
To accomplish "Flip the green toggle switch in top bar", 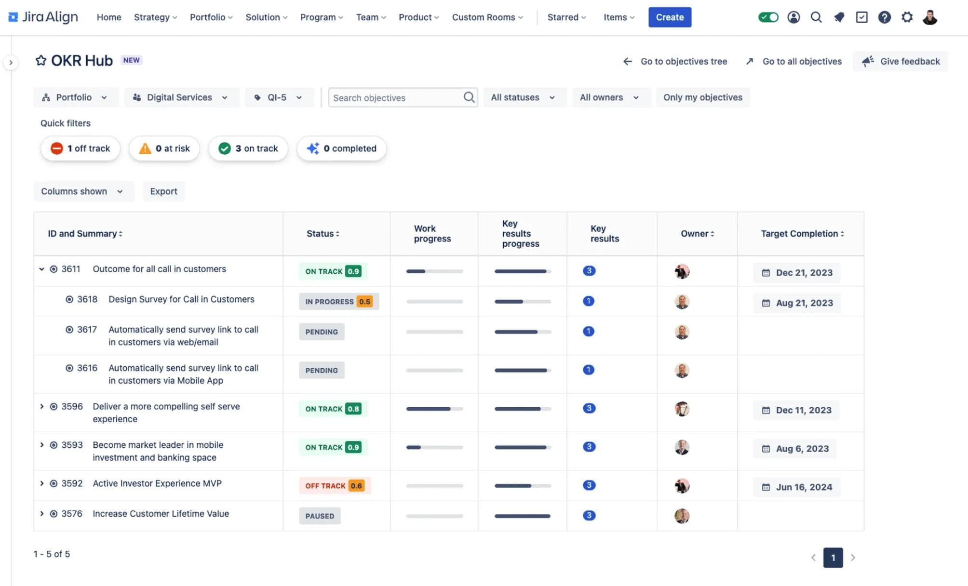I will 768,16.
